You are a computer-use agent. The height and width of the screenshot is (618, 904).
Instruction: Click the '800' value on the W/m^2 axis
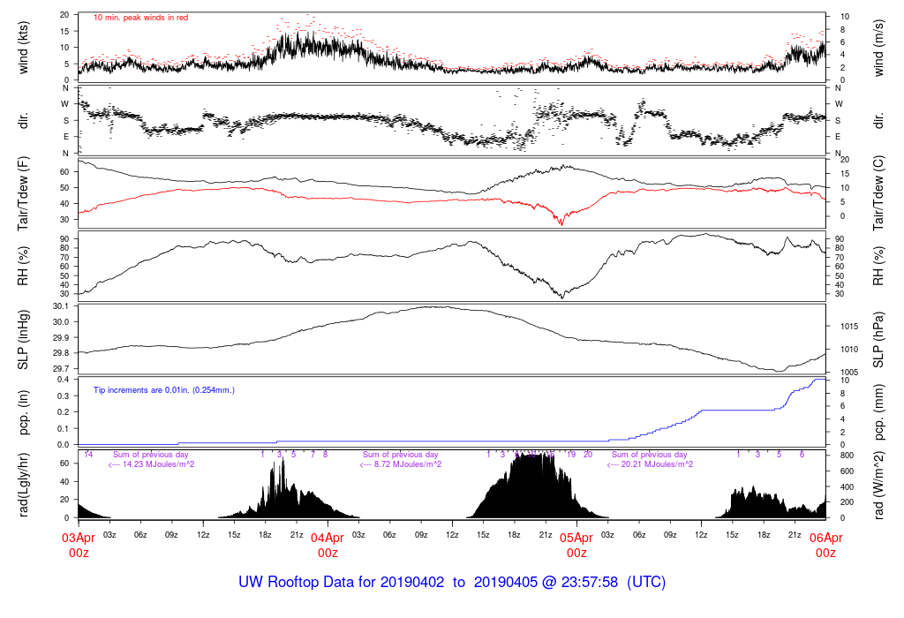pos(847,456)
